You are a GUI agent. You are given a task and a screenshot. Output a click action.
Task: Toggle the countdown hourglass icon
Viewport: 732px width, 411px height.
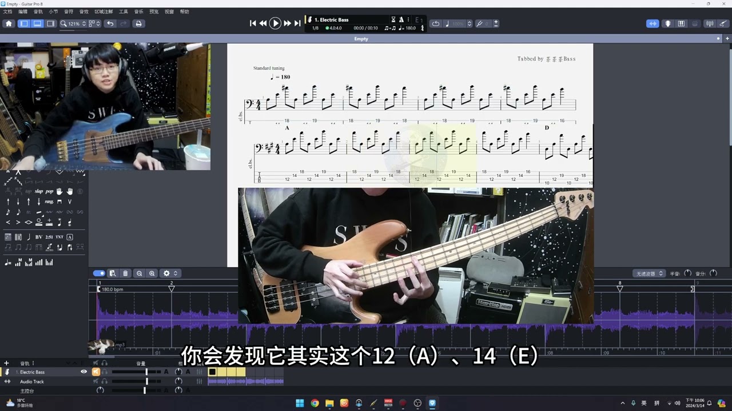pyautogui.click(x=393, y=19)
